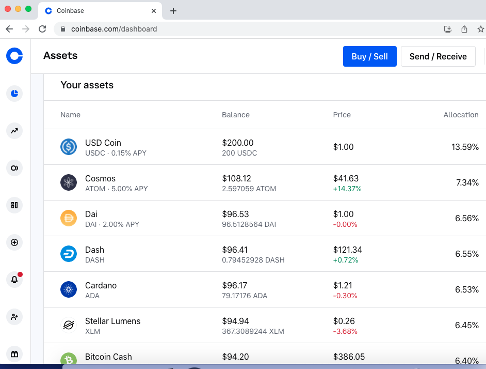Open notifications bell icon

tap(14, 280)
